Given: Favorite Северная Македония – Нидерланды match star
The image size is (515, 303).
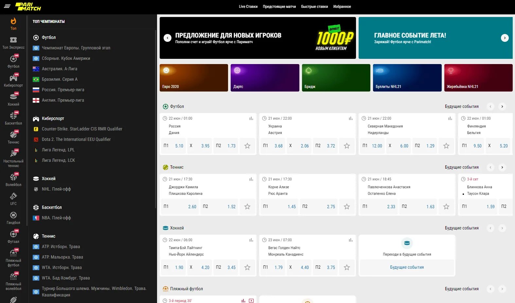Looking at the screenshot, I should coord(446,146).
